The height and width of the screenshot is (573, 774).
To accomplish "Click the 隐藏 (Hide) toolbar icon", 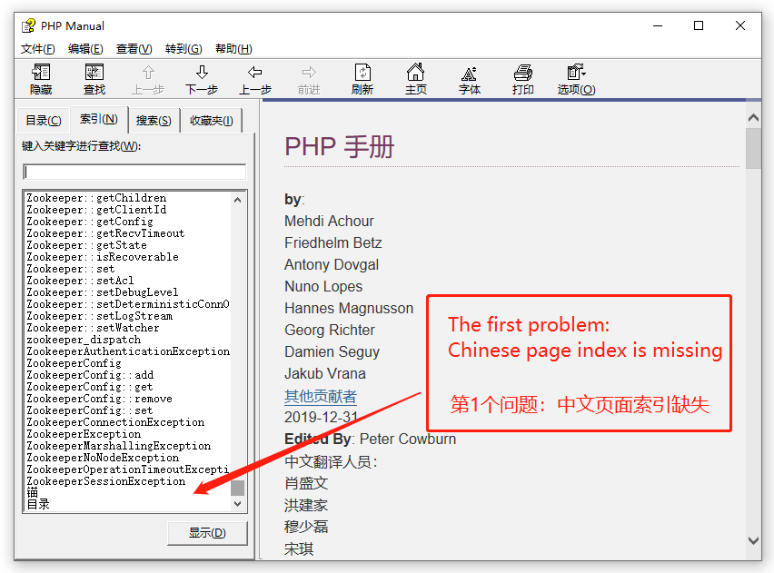I will coord(41,79).
